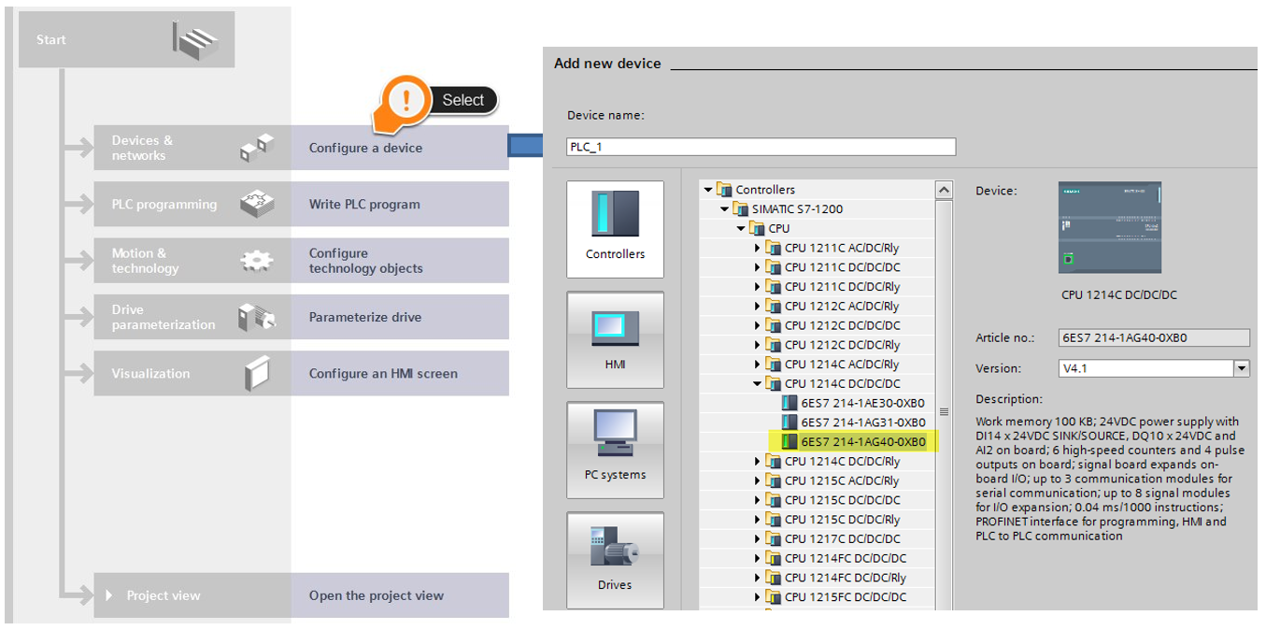Open Drive parameterization portal
Viewport: 1266px width, 630px height.
pos(192,317)
